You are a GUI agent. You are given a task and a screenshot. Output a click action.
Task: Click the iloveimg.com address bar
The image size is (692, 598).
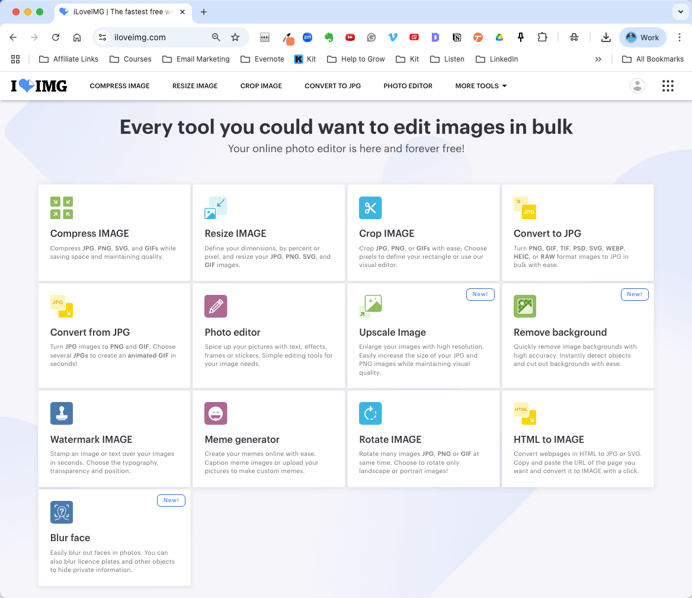[171, 37]
